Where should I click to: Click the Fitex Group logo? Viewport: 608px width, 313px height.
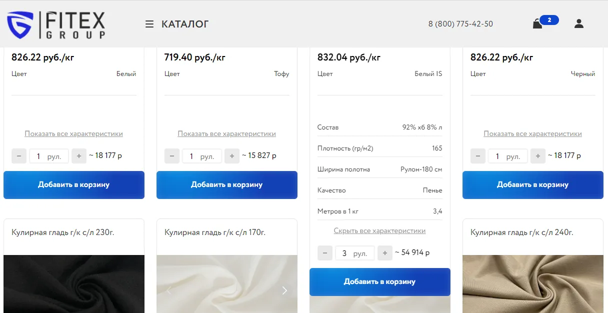point(56,25)
